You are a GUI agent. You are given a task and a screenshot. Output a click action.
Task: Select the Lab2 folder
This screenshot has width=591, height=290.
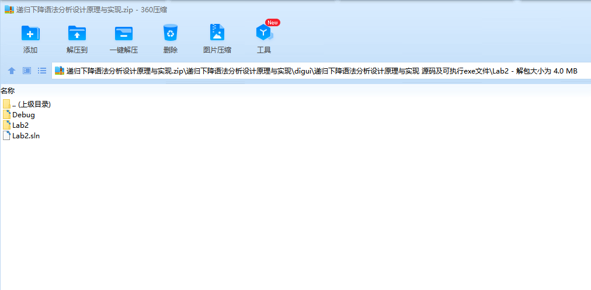[x=15, y=125]
